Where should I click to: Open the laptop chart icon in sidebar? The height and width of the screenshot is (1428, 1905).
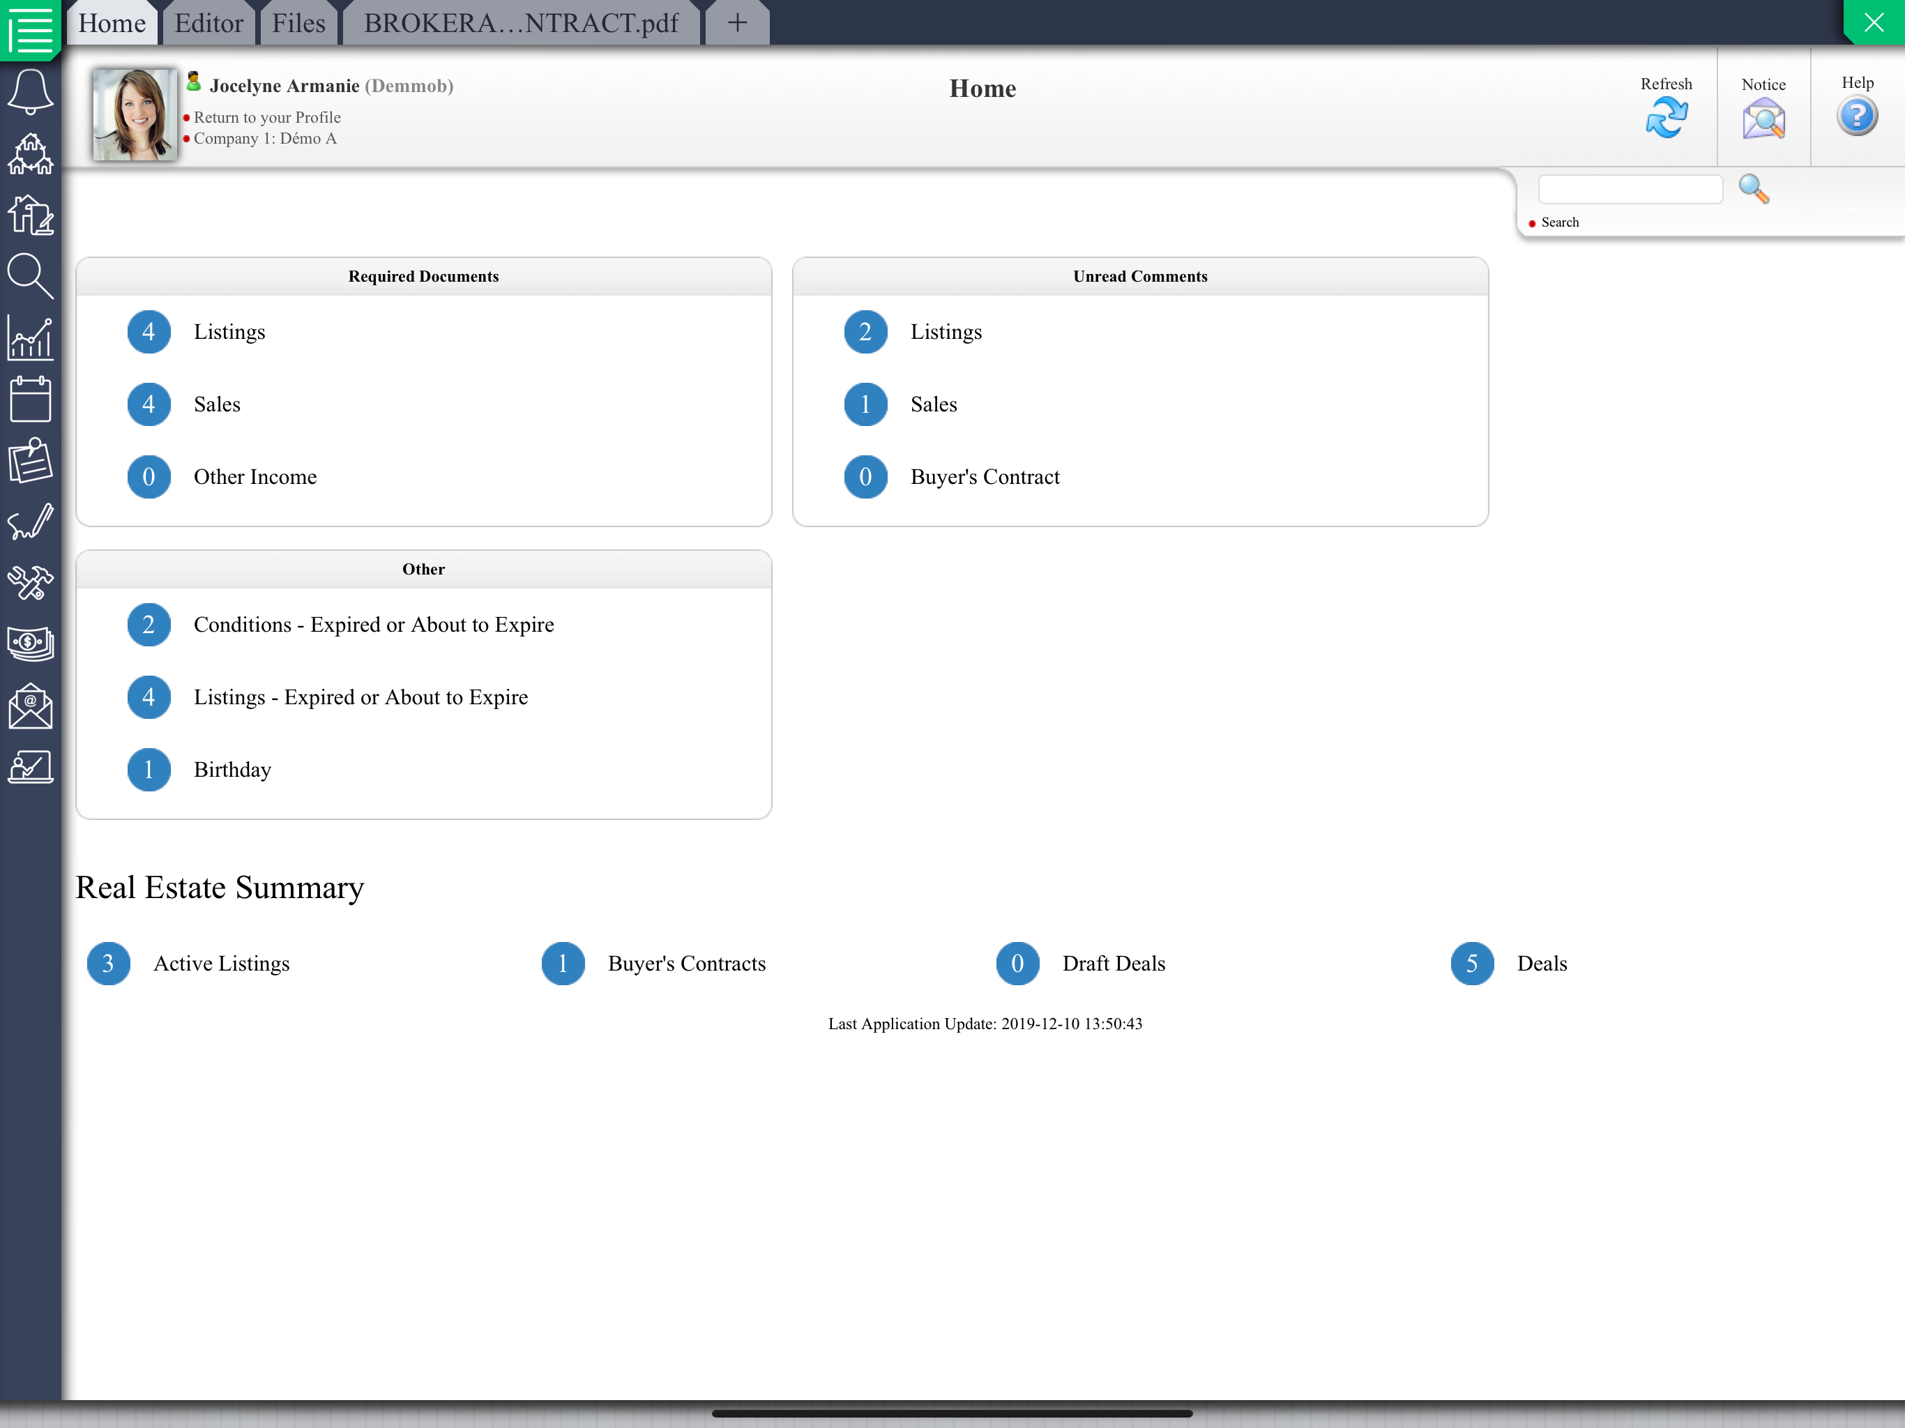30,768
